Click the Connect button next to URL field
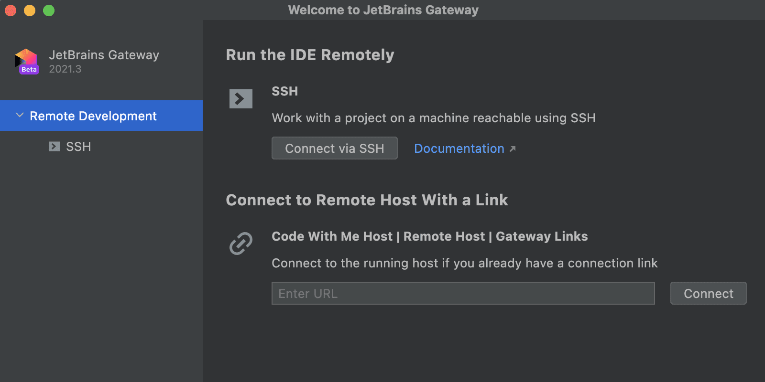This screenshot has height=382, width=765. (709, 293)
